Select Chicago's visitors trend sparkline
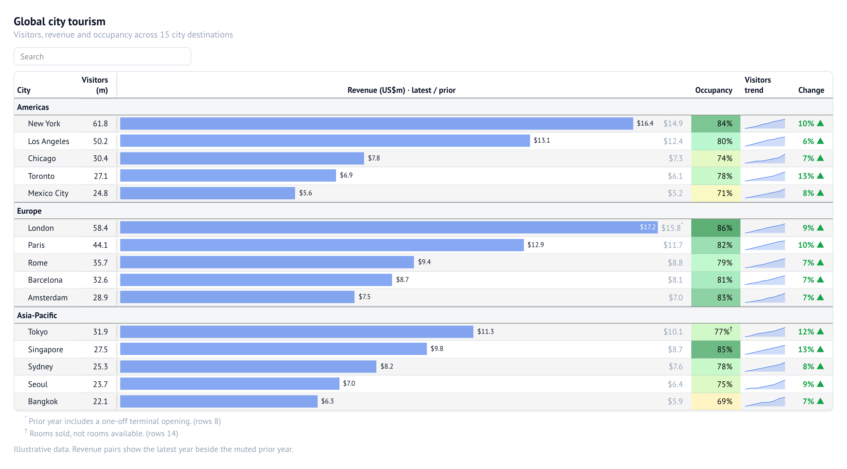The height and width of the screenshot is (469, 847). pyautogui.click(x=765, y=158)
